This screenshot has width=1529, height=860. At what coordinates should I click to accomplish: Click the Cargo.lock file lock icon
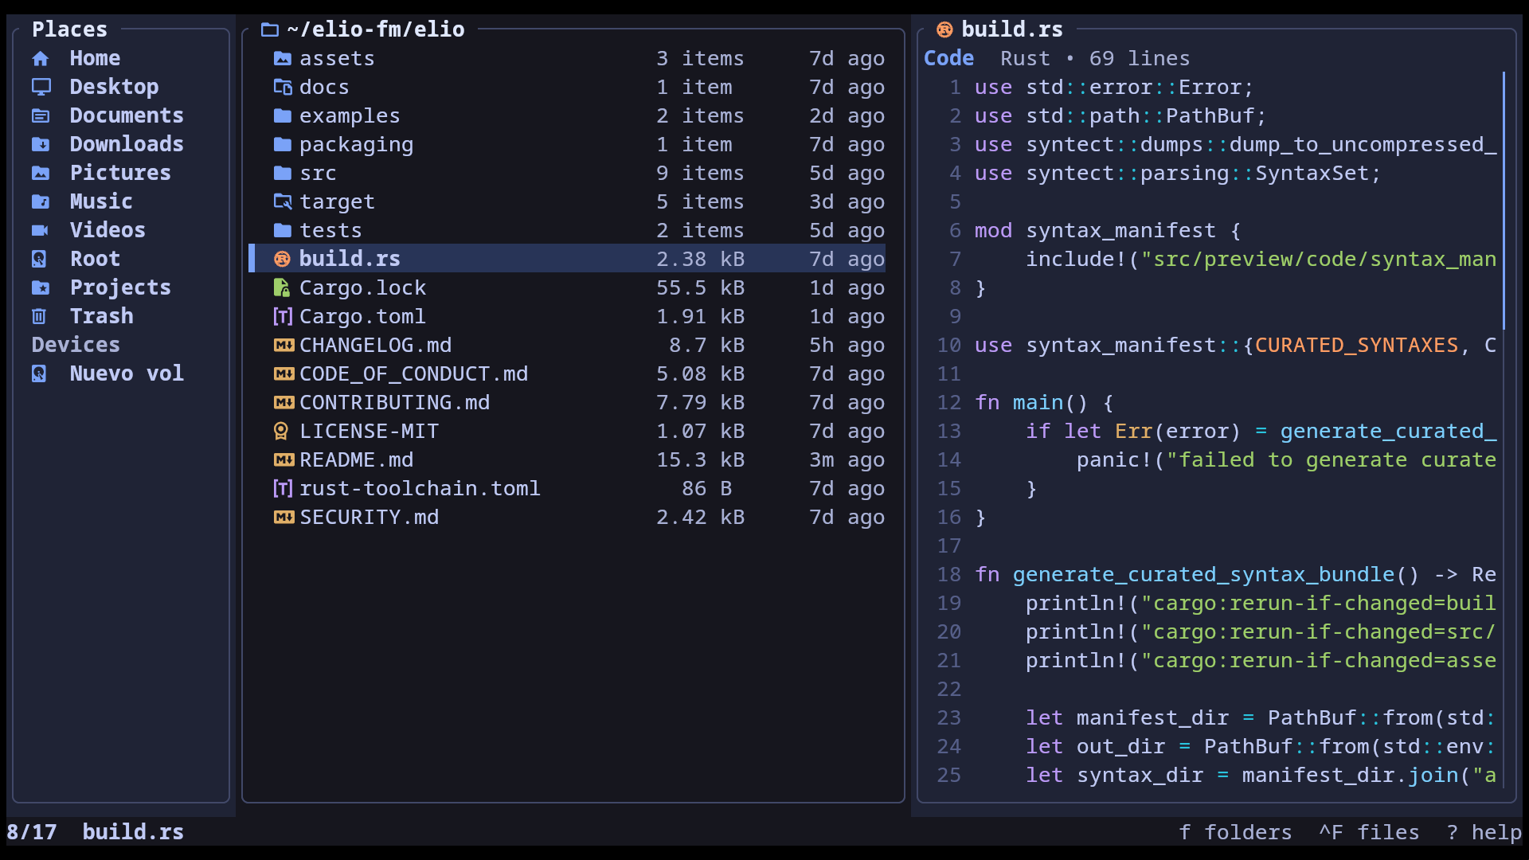[281, 288]
